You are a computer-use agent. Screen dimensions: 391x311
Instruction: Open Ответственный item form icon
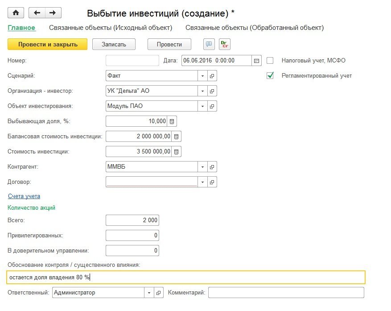tap(158, 293)
